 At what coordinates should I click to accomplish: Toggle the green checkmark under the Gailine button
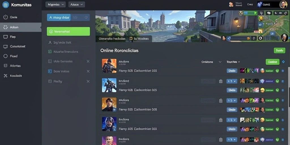pyautogui.click(x=277, y=71)
